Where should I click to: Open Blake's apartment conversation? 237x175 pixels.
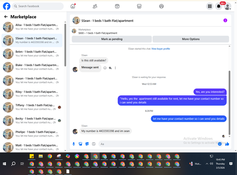coord(32,67)
